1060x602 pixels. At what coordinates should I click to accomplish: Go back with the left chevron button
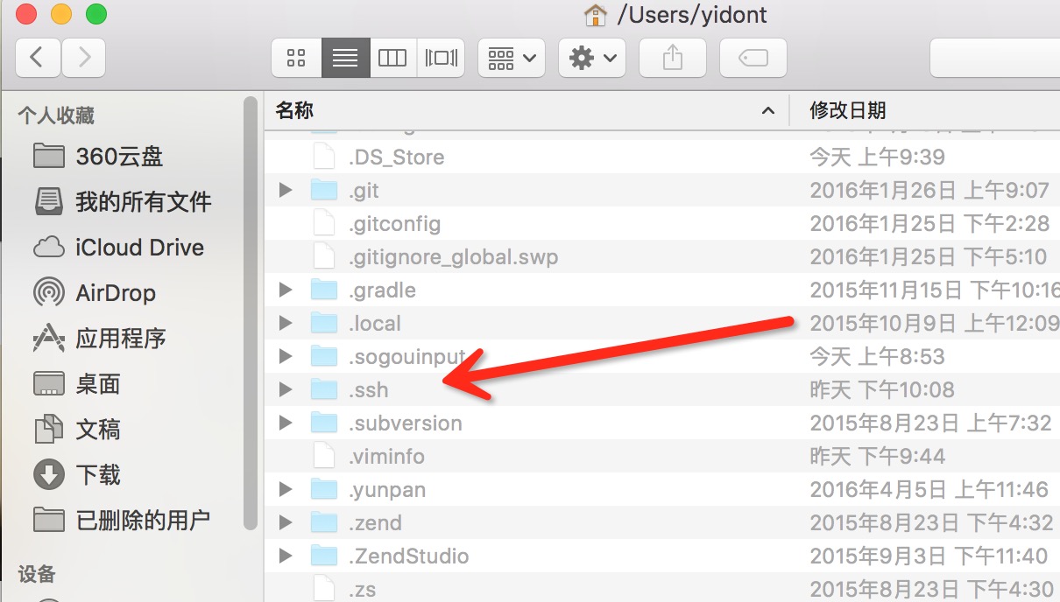click(38, 58)
